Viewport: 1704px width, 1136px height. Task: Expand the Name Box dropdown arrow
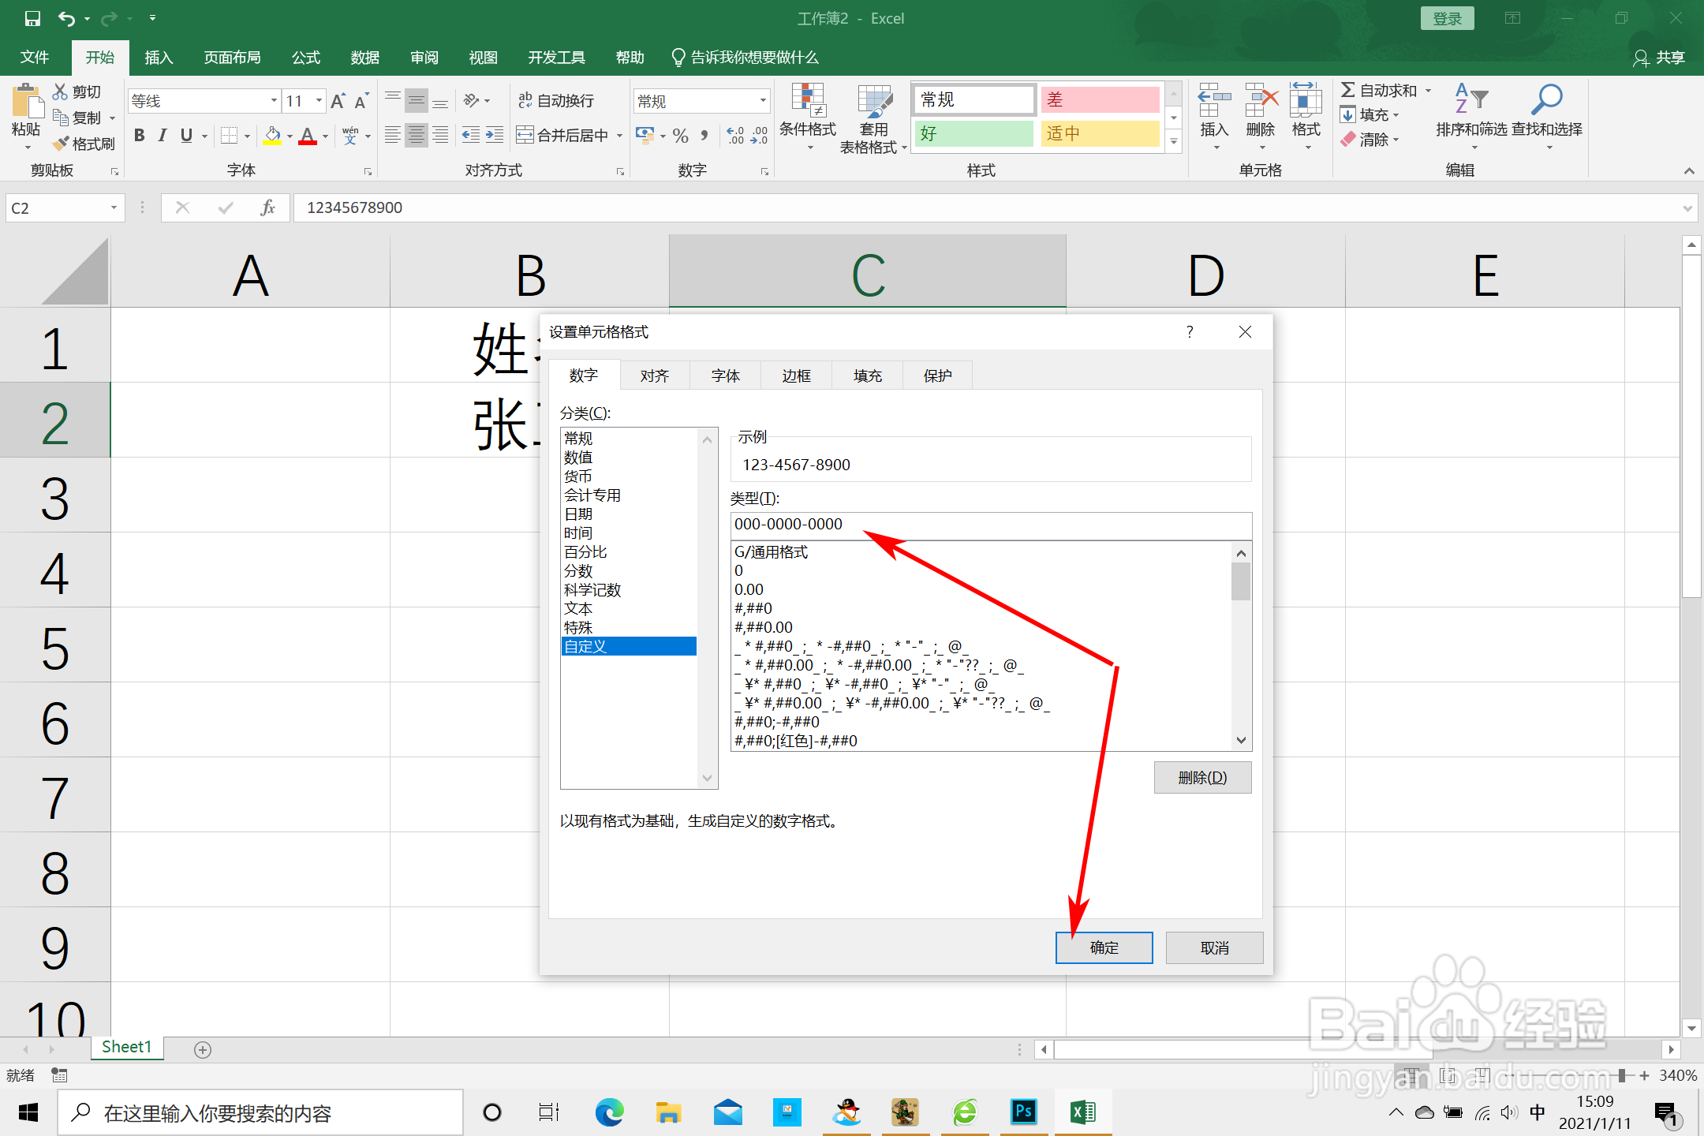pyautogui.click(x=114, y=208)
